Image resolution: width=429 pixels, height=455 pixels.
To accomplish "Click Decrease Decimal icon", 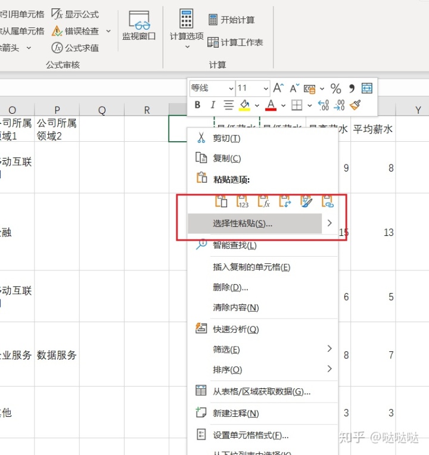I will [339, 105].
